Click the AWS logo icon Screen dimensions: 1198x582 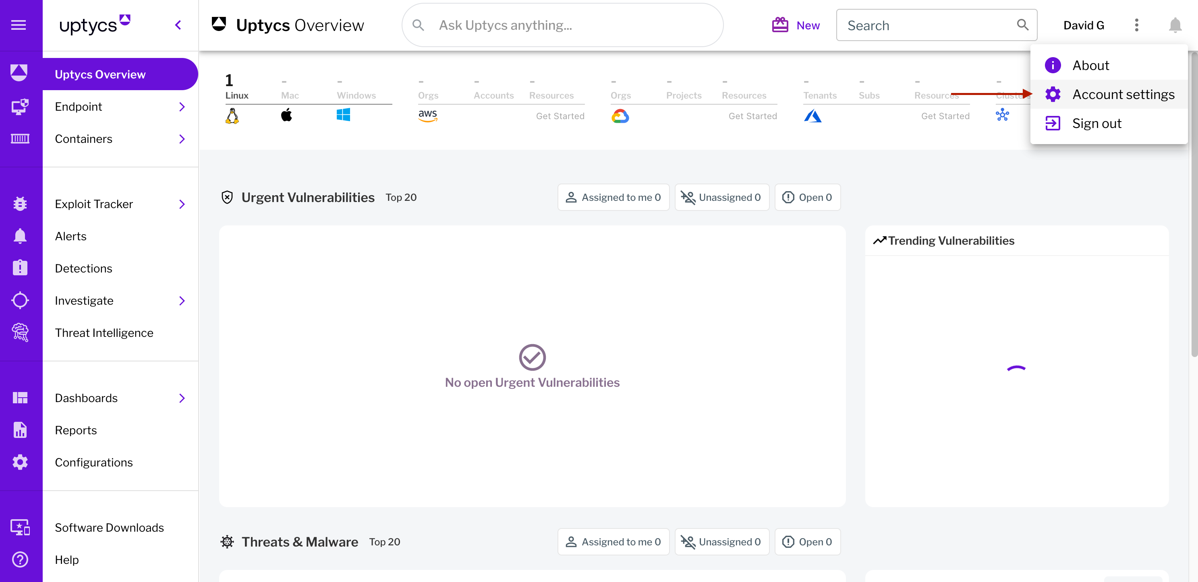coord(427,115)
